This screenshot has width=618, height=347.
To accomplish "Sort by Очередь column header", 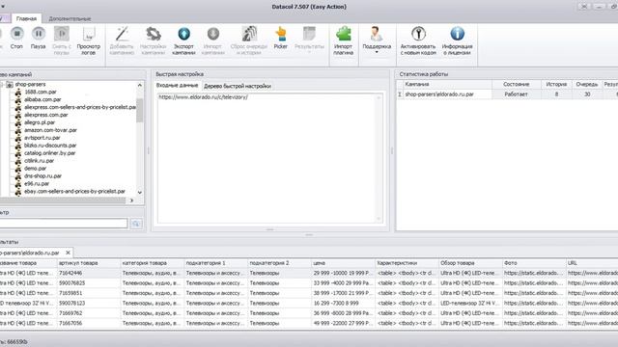I will pos(586,84).
